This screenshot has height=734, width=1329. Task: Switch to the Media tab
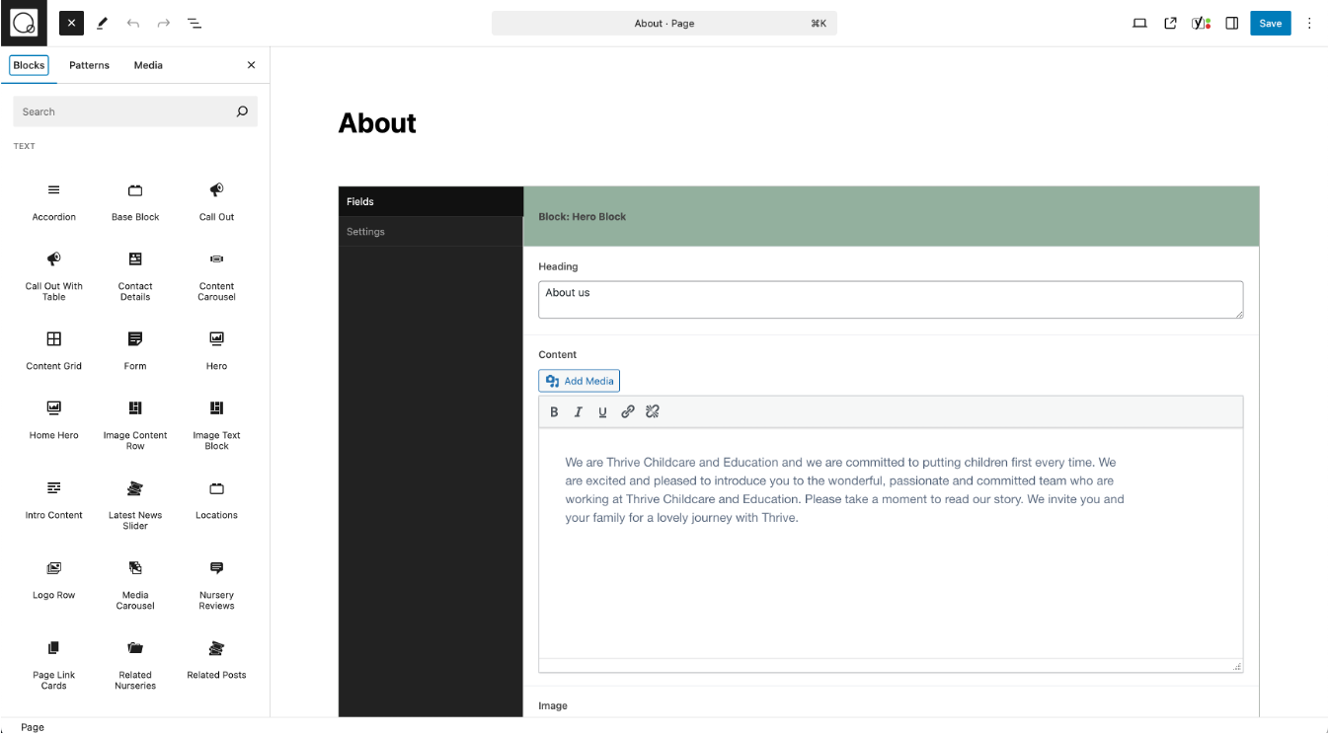148,65
